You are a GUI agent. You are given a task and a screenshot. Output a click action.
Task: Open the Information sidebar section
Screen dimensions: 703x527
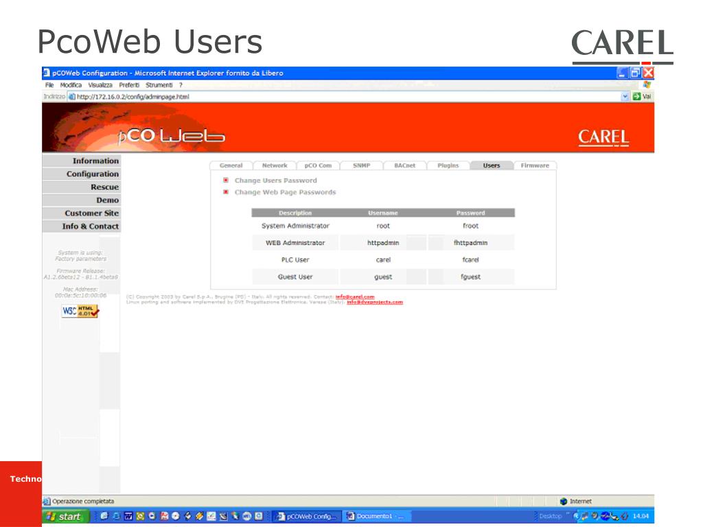point(81,161)
